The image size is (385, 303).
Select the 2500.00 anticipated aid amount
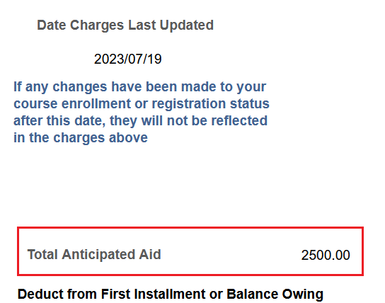[x=326, y=255]
